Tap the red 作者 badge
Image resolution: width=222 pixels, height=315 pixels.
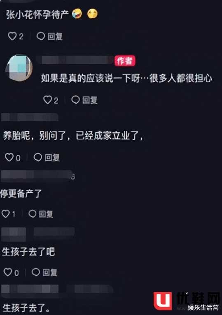tap(125, 61)
